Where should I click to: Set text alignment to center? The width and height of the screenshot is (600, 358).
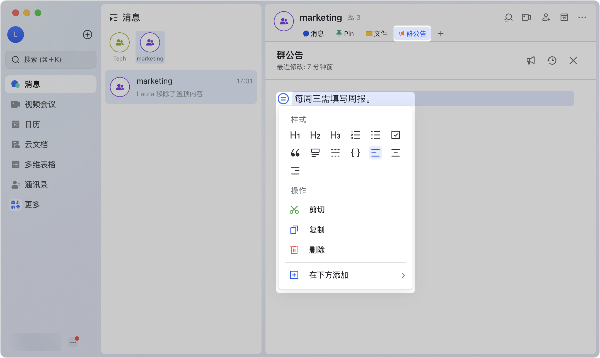click(x=396, y=153)
